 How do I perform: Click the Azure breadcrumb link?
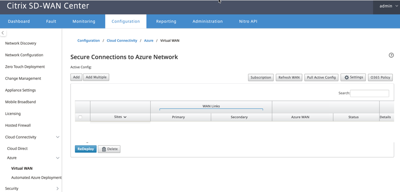(x=149, y=41)
